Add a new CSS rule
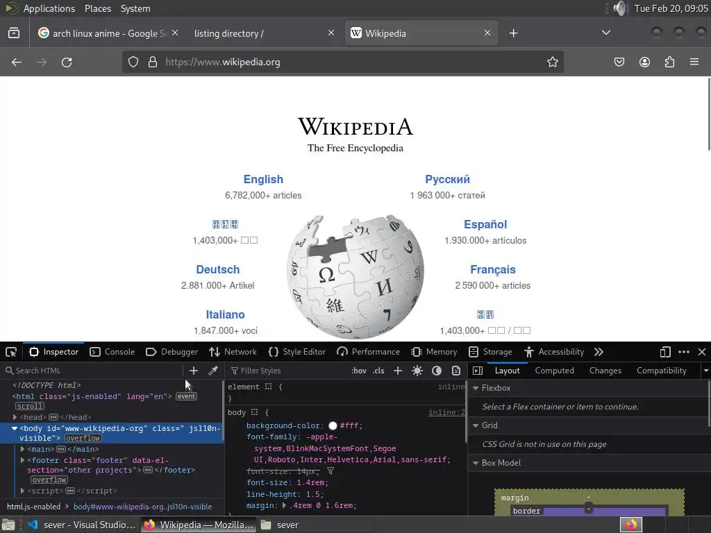 point(398,371)
